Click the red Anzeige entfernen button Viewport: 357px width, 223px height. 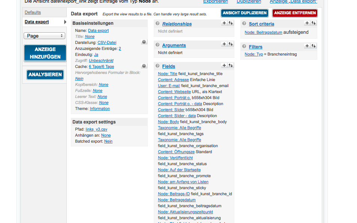(x=295, y=13)
